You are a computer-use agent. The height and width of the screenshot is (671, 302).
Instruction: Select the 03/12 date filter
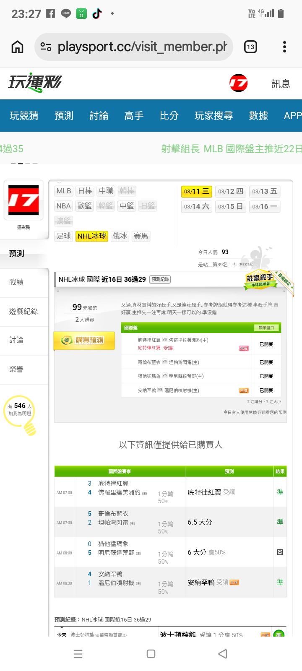coord(230,192)
